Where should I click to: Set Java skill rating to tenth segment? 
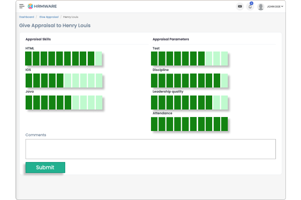click(x=99, y=102)
